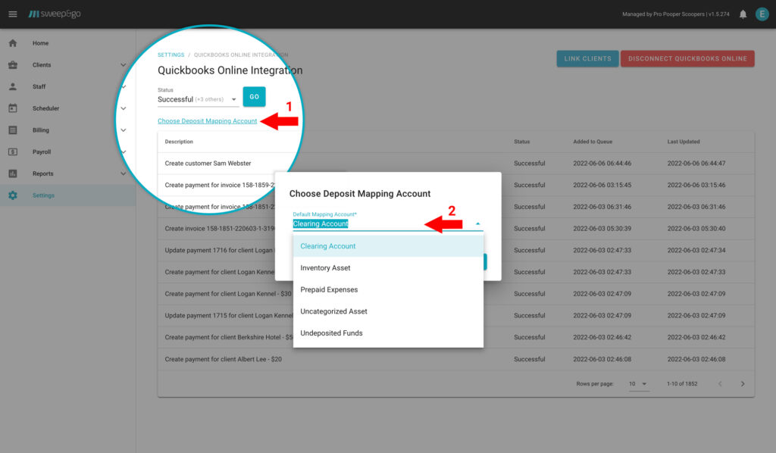
Task: Expand the Clients sidebar section
Action: click(x=124, y=64)
